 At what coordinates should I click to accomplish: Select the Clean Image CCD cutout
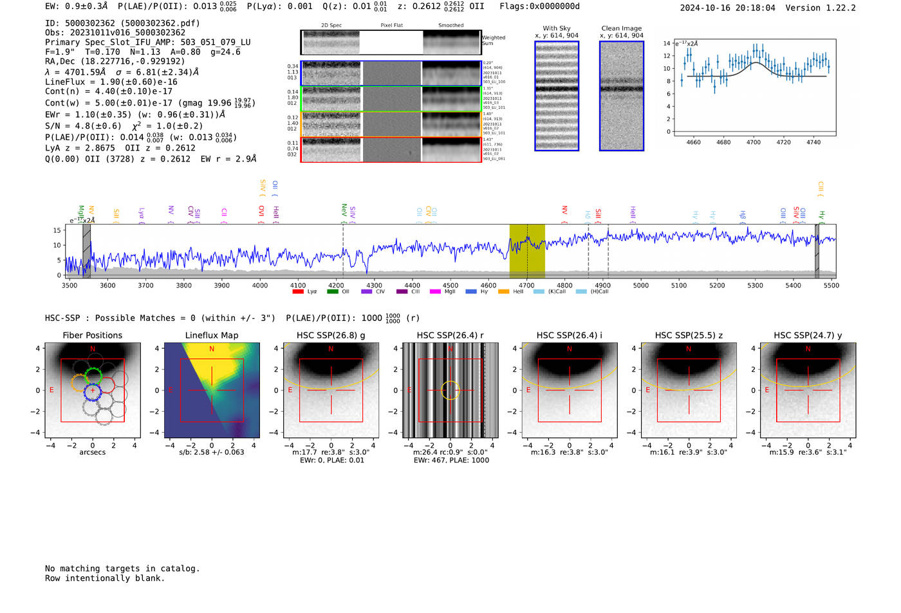pos(622,96)
